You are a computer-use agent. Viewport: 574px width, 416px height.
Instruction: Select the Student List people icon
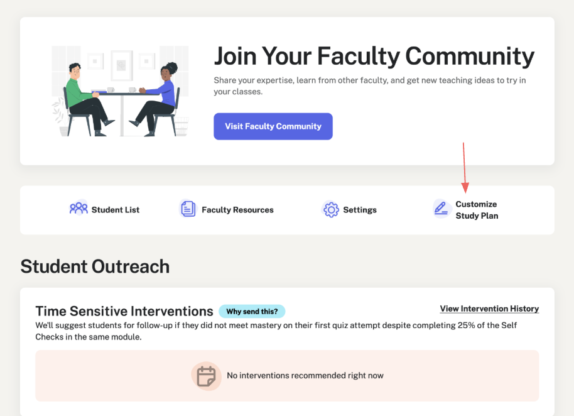78,208
